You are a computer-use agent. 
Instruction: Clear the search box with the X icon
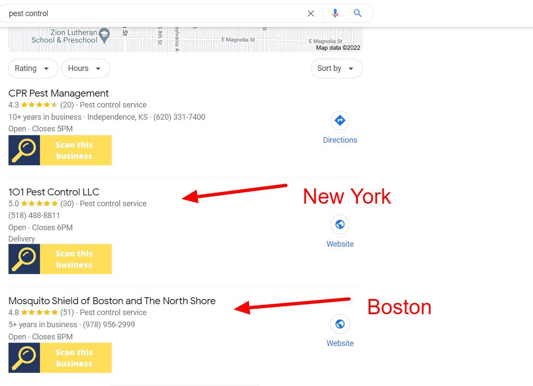311,13
